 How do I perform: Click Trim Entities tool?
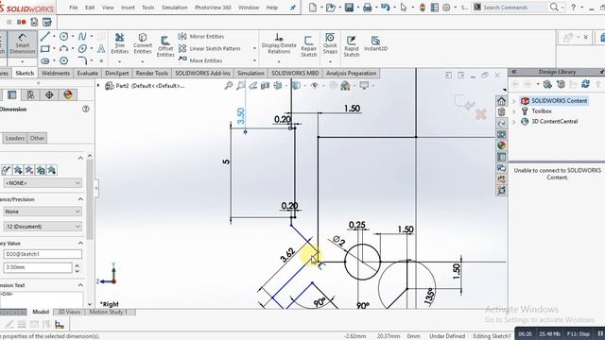click(x=120, y=43)
